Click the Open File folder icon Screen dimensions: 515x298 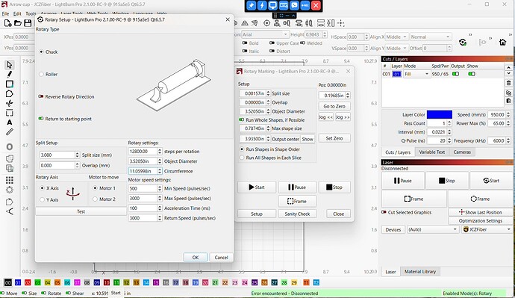click(x=18, y=23)
